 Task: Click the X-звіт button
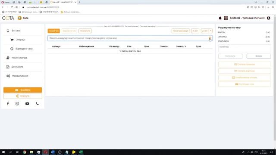[195, 31]
